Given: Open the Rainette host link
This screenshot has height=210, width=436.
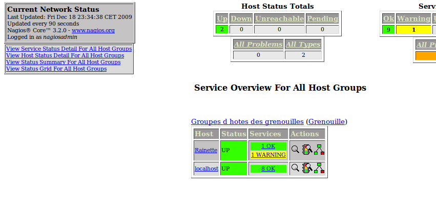Looking at the screenshot, I should point(206,150).
